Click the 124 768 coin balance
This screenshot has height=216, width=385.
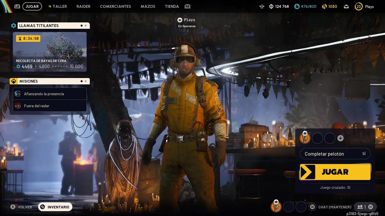[x=282, y=6]
